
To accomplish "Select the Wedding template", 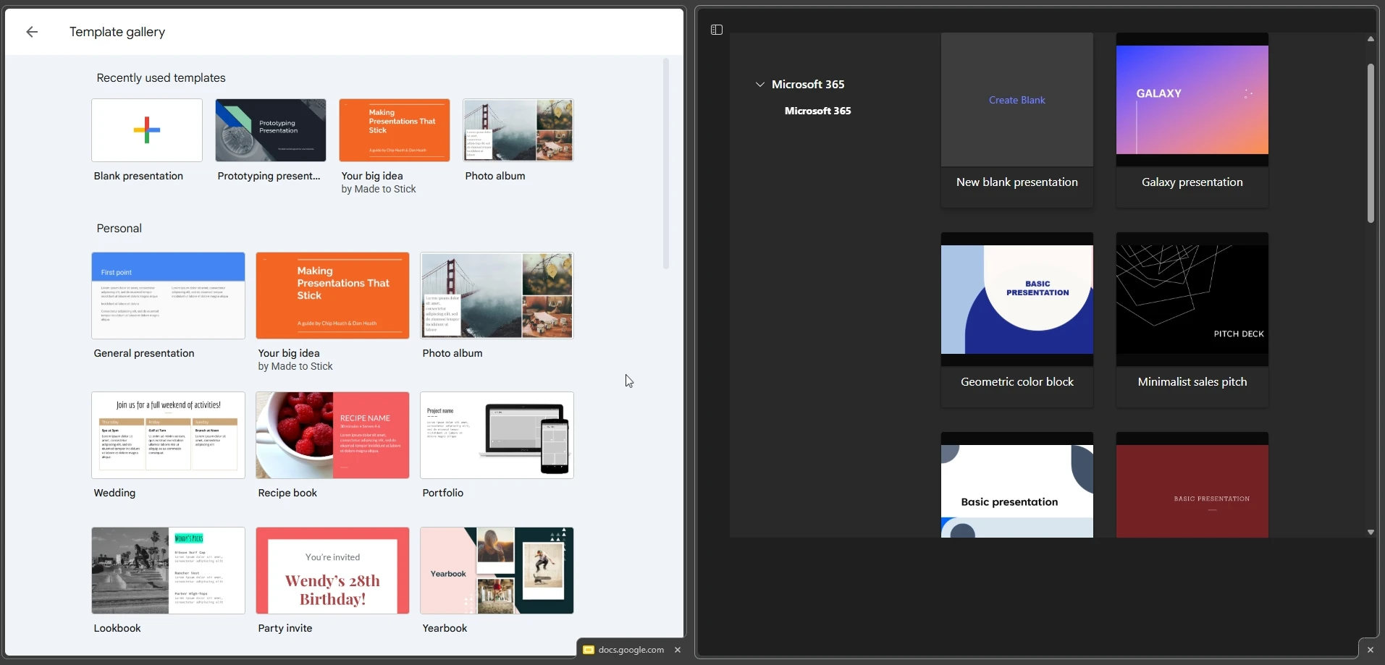I will [168, 435].
